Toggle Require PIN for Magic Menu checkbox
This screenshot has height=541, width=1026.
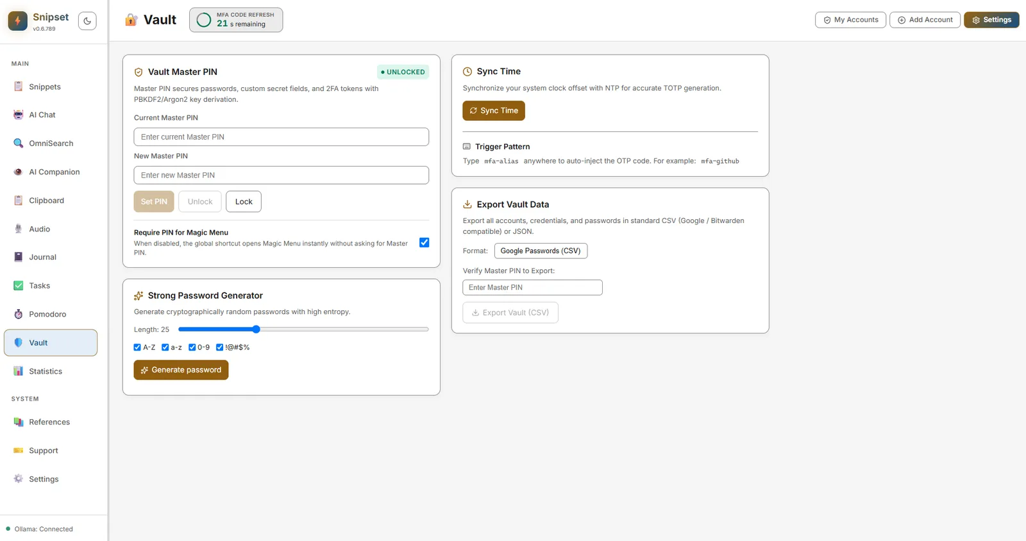pos(424,242)
